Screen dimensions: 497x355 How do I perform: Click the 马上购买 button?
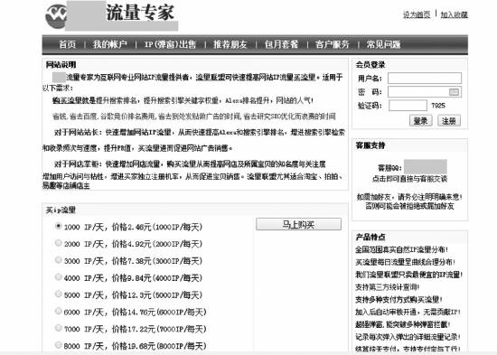[298, 224]
